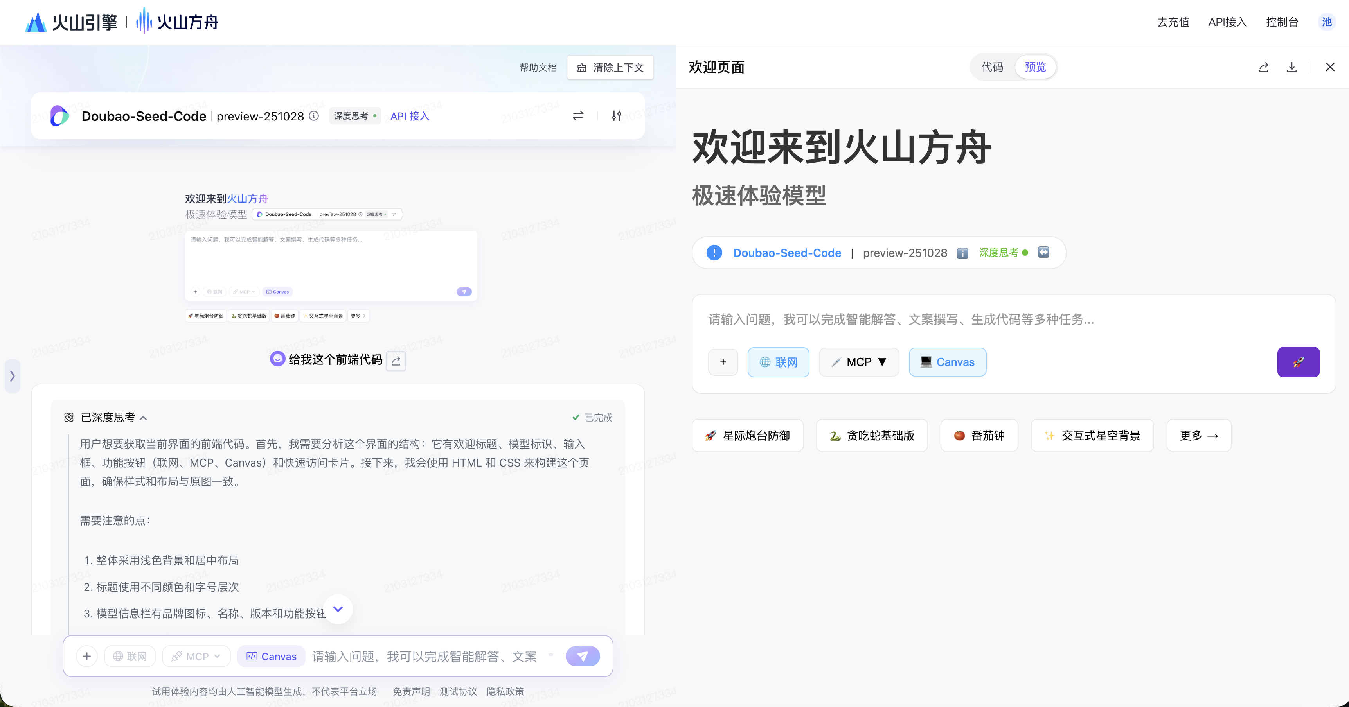Open the 免责声明 footer link
Viewport: 1349px width, 707px height.
tap(411, 691)
